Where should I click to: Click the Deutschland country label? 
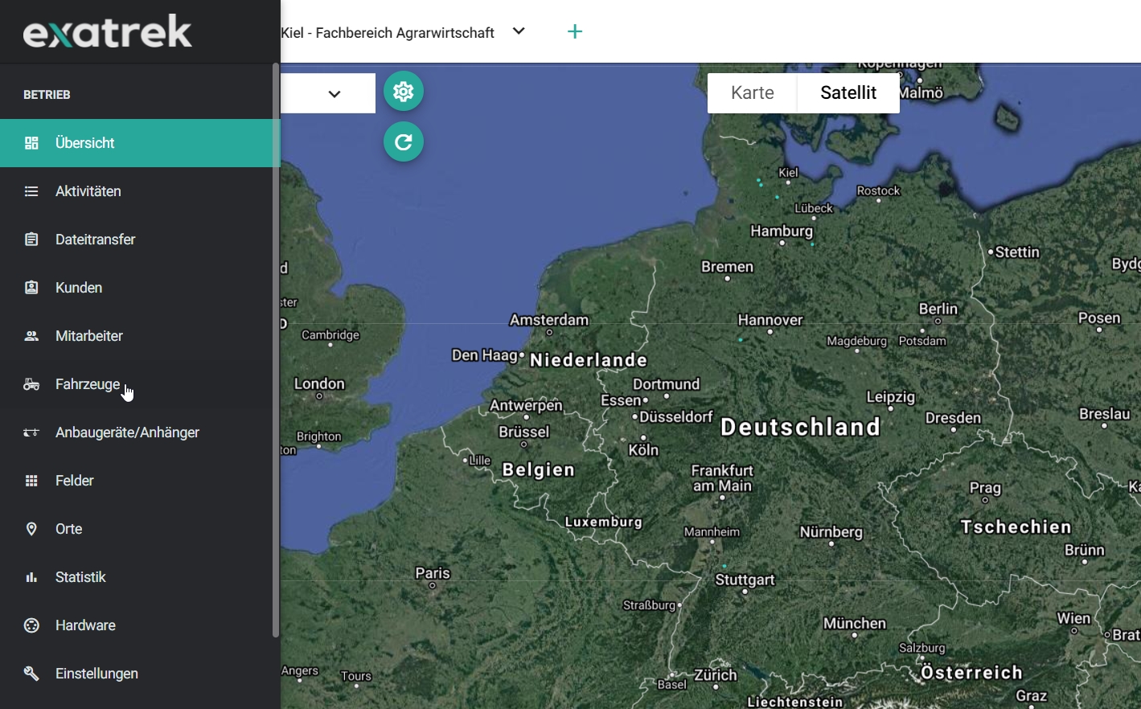point(801,427)
